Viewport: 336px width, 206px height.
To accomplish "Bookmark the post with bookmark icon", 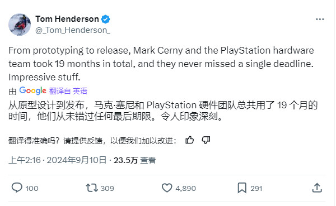I will pos(242,188).
